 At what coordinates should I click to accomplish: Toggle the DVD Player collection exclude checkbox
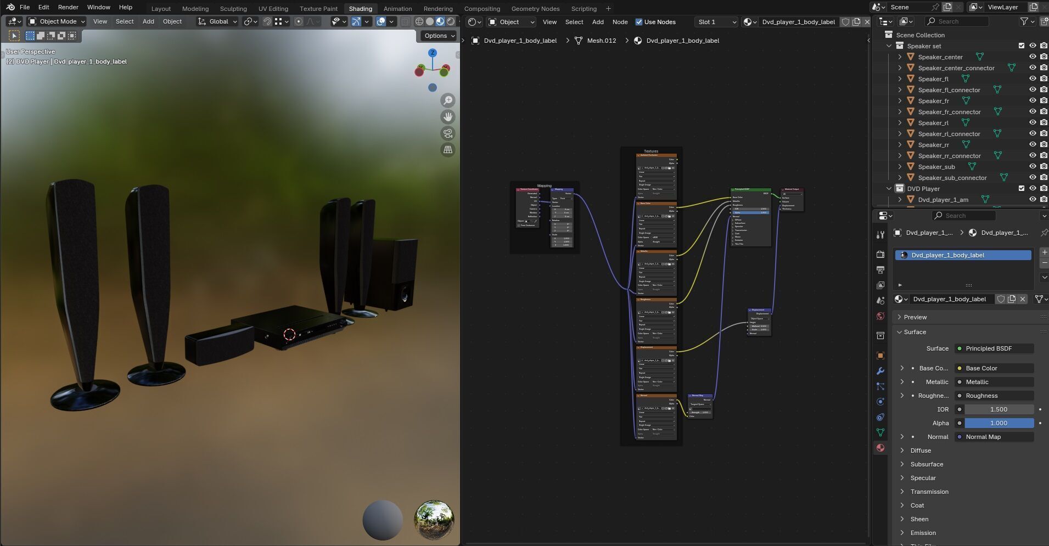pos(1022,189)
